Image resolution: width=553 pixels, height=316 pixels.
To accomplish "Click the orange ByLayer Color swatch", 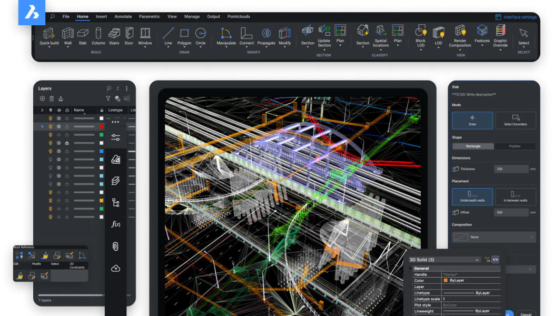I will [446, 280].
